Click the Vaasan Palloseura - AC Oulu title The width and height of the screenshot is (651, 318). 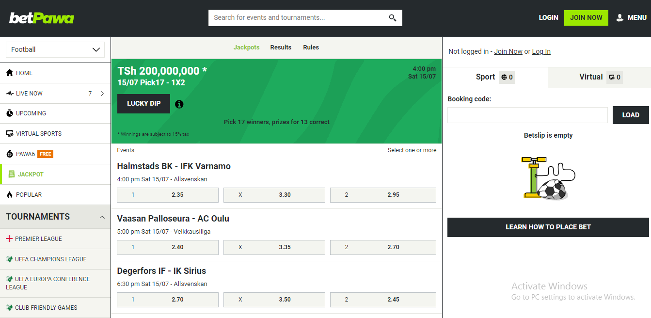[x=173, y=219]
